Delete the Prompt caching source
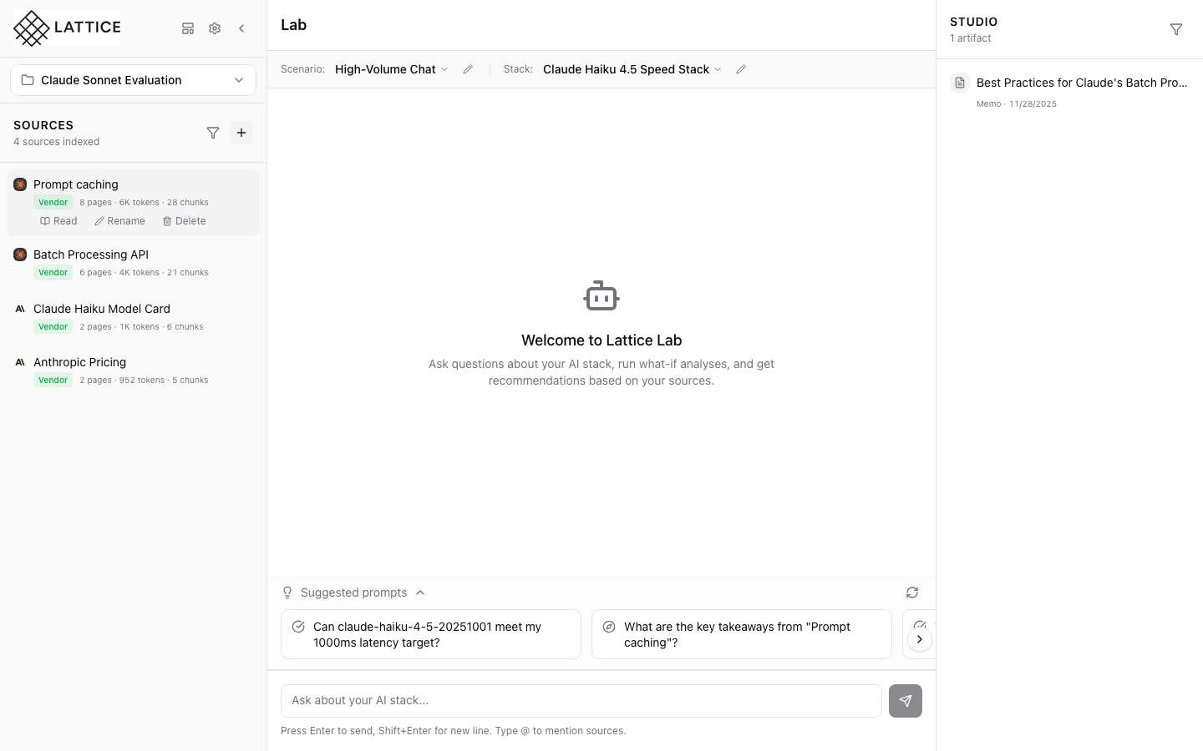The width and height of the screenshot is (1203, 751). (x=184, y=221)
